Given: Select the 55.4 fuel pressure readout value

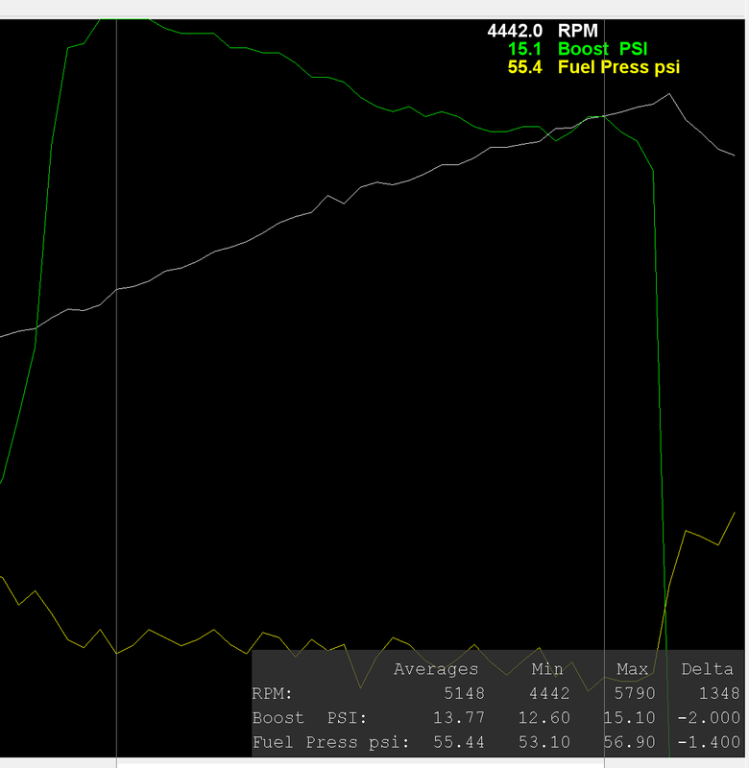Looking at the screenshot, I should point(524,67).
